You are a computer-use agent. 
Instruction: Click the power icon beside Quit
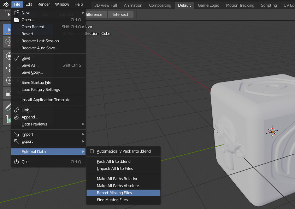click(16, 162)
